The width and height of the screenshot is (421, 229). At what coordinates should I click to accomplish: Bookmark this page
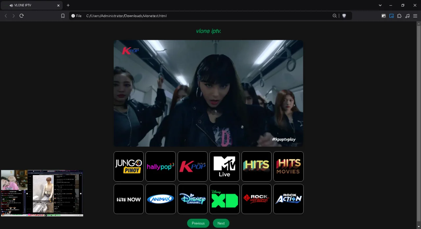pyautogui.click(x=63, y=16)
